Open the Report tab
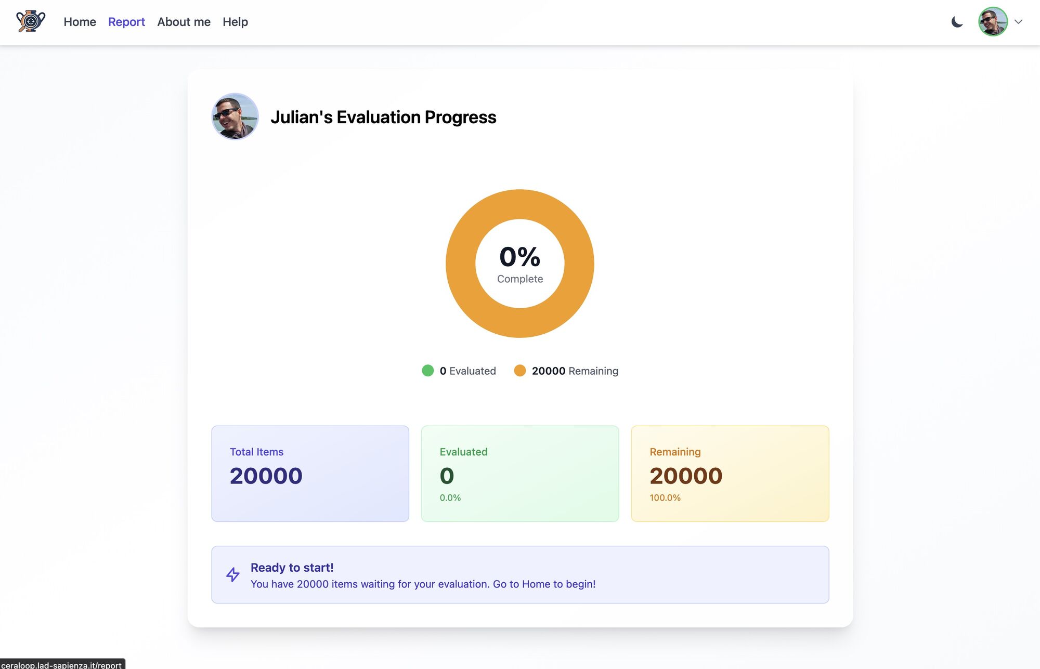1040x669 pixels. coord(126,22)
